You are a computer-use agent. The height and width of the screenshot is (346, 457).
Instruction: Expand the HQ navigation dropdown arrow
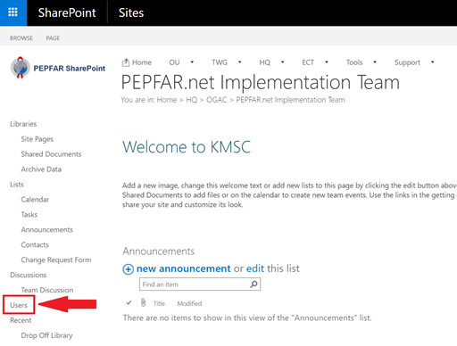pyautogui.click(x=282, y=62)
